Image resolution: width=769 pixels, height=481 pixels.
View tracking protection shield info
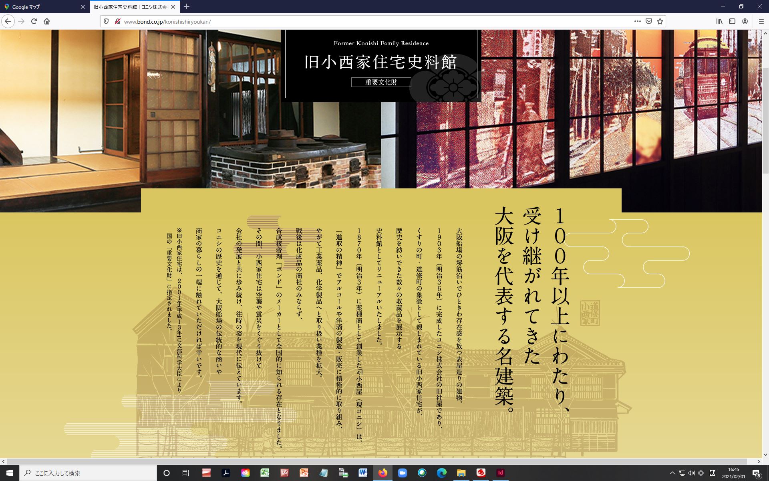(106, 21)
